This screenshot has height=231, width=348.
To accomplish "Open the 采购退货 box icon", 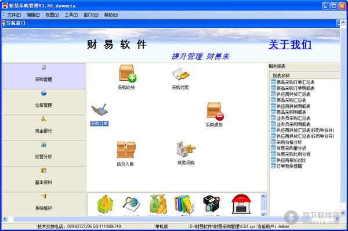I will pyautogui.click(x=215, y=111).
